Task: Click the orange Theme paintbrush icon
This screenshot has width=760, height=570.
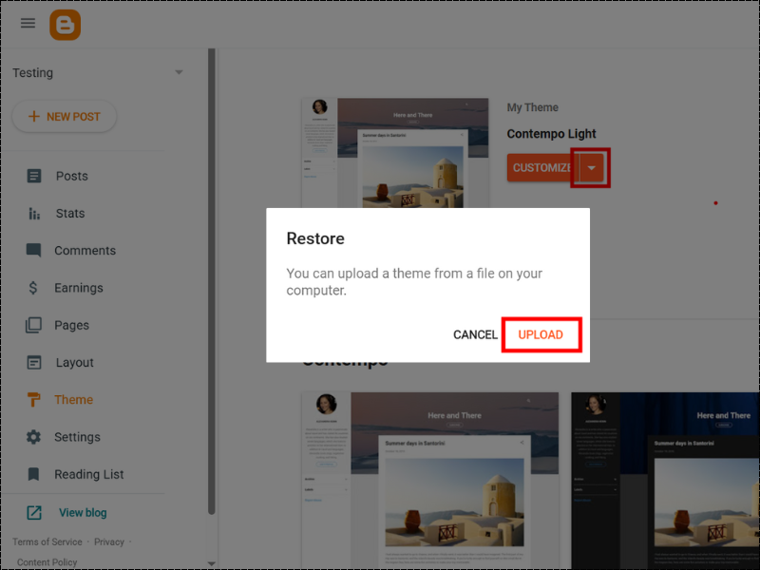Action: pyautogui.click(x=35, y=399)
